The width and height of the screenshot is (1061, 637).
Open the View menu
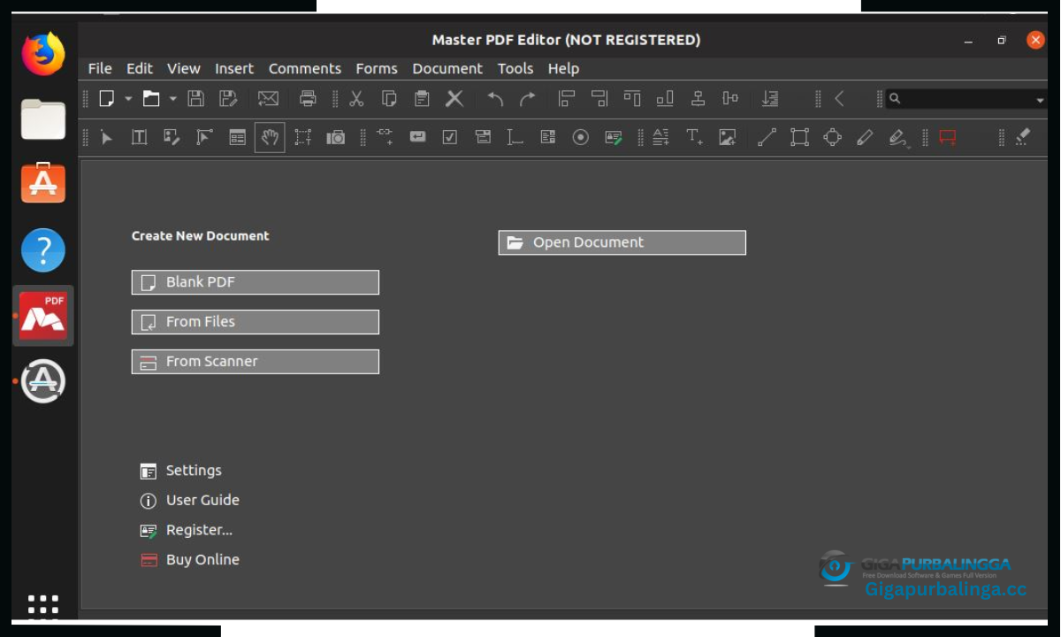point(184,68)
